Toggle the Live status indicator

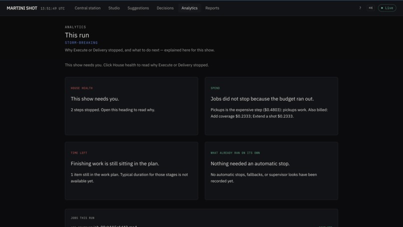pyautogui.click(x=387, y=8)
